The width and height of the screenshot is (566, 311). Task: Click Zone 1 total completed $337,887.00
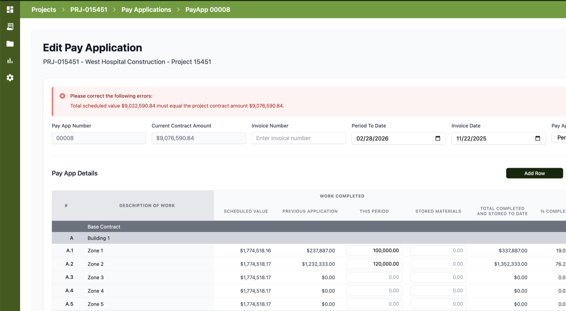coord(513,251)
